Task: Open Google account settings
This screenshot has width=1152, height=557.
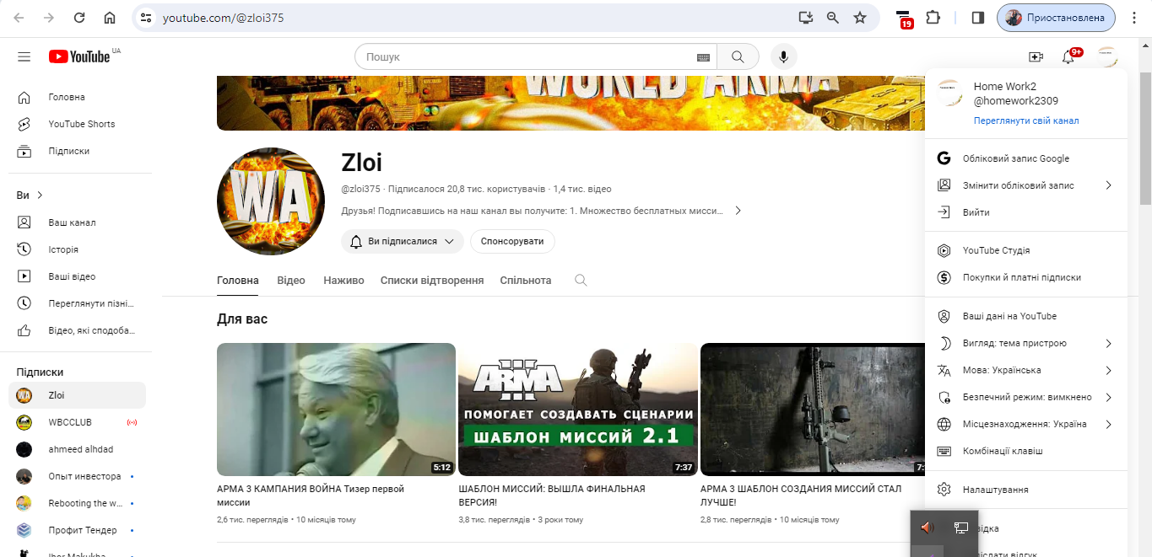Action: 1026,158
